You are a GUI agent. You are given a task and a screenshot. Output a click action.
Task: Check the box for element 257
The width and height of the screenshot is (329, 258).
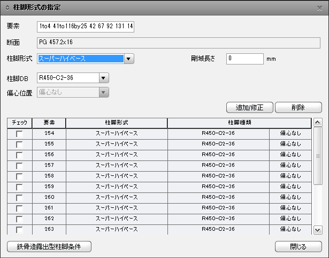19,166
